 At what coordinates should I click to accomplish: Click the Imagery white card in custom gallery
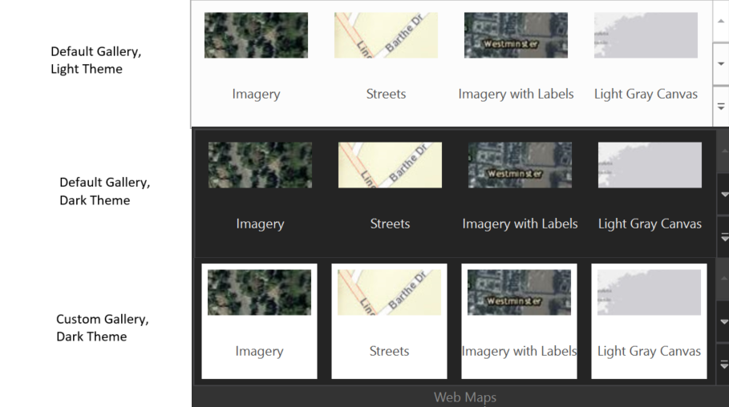tap(259, 320)
